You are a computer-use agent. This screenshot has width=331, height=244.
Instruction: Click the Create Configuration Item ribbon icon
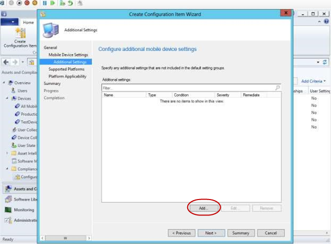pos(20,35)
